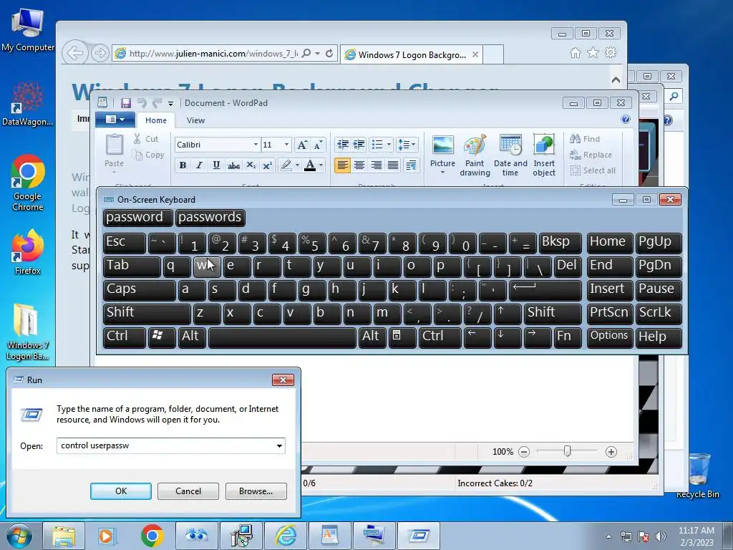Click the Internet Explorer Home icon

tap(576, 53)
